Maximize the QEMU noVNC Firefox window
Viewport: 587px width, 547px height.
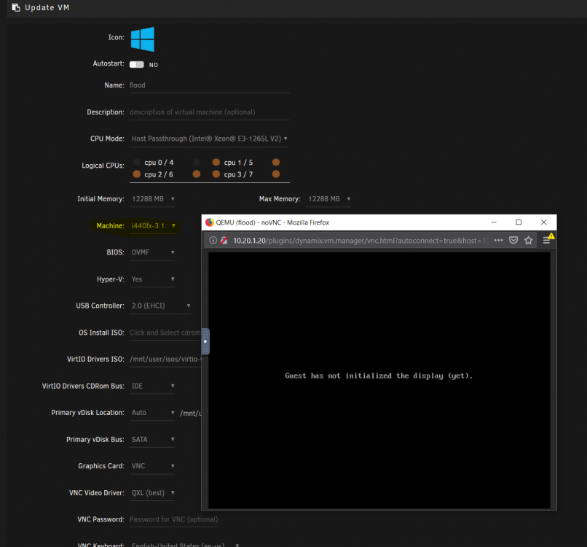pos(519,222)
